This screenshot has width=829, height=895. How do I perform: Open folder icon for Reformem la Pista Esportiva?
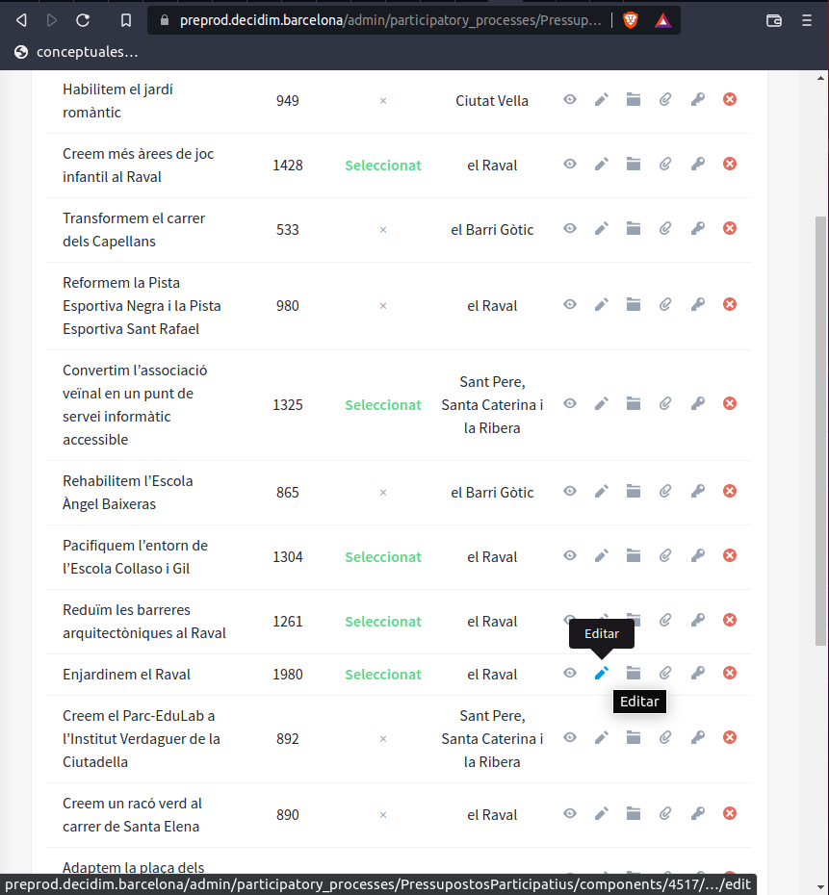point(634,305)
